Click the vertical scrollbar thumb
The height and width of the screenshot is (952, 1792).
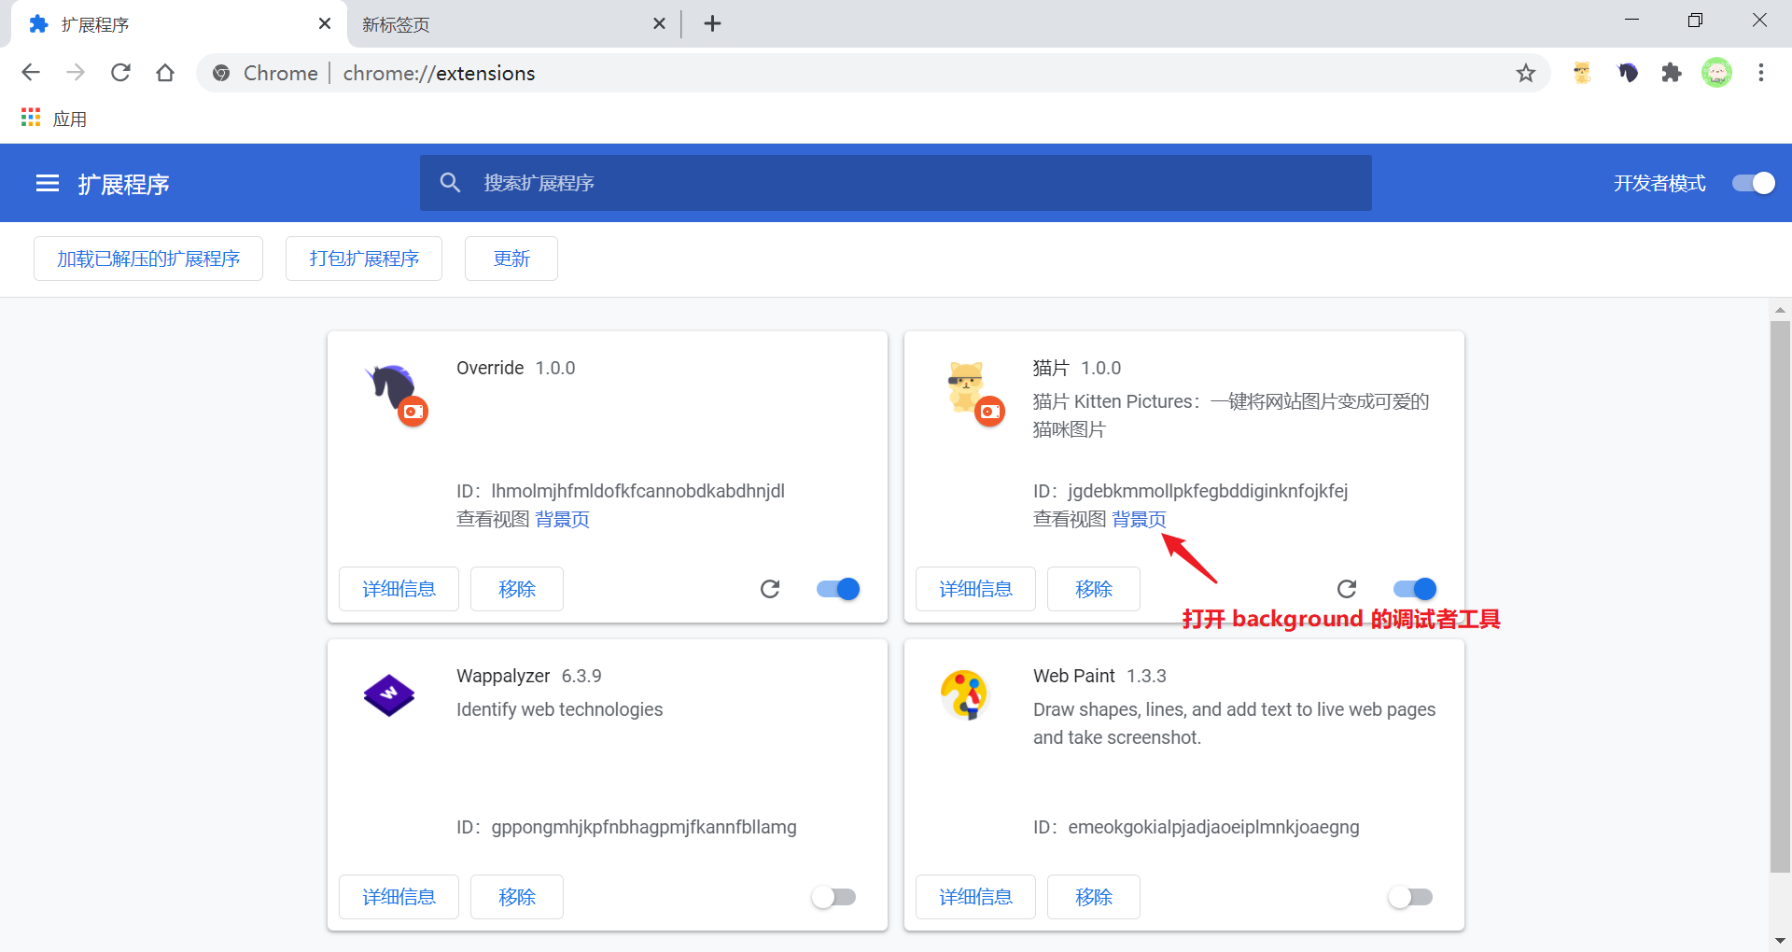pos(1780,597)
